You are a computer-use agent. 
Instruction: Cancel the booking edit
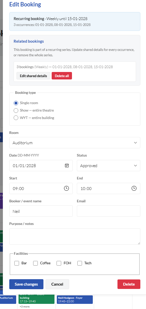pos(57,284)
